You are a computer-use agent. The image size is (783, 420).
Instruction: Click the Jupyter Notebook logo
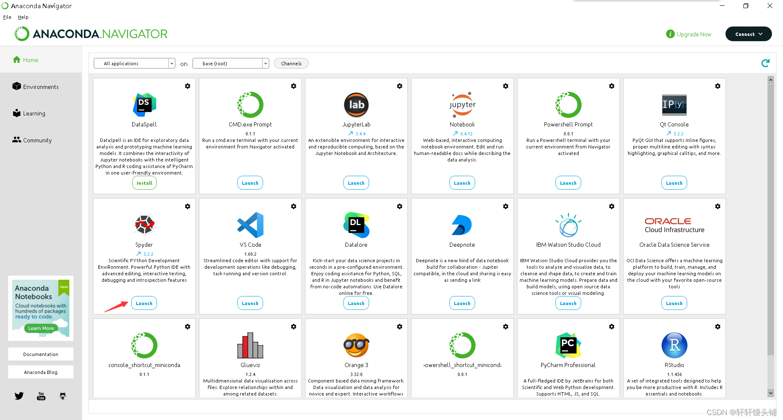click(462, 105)
